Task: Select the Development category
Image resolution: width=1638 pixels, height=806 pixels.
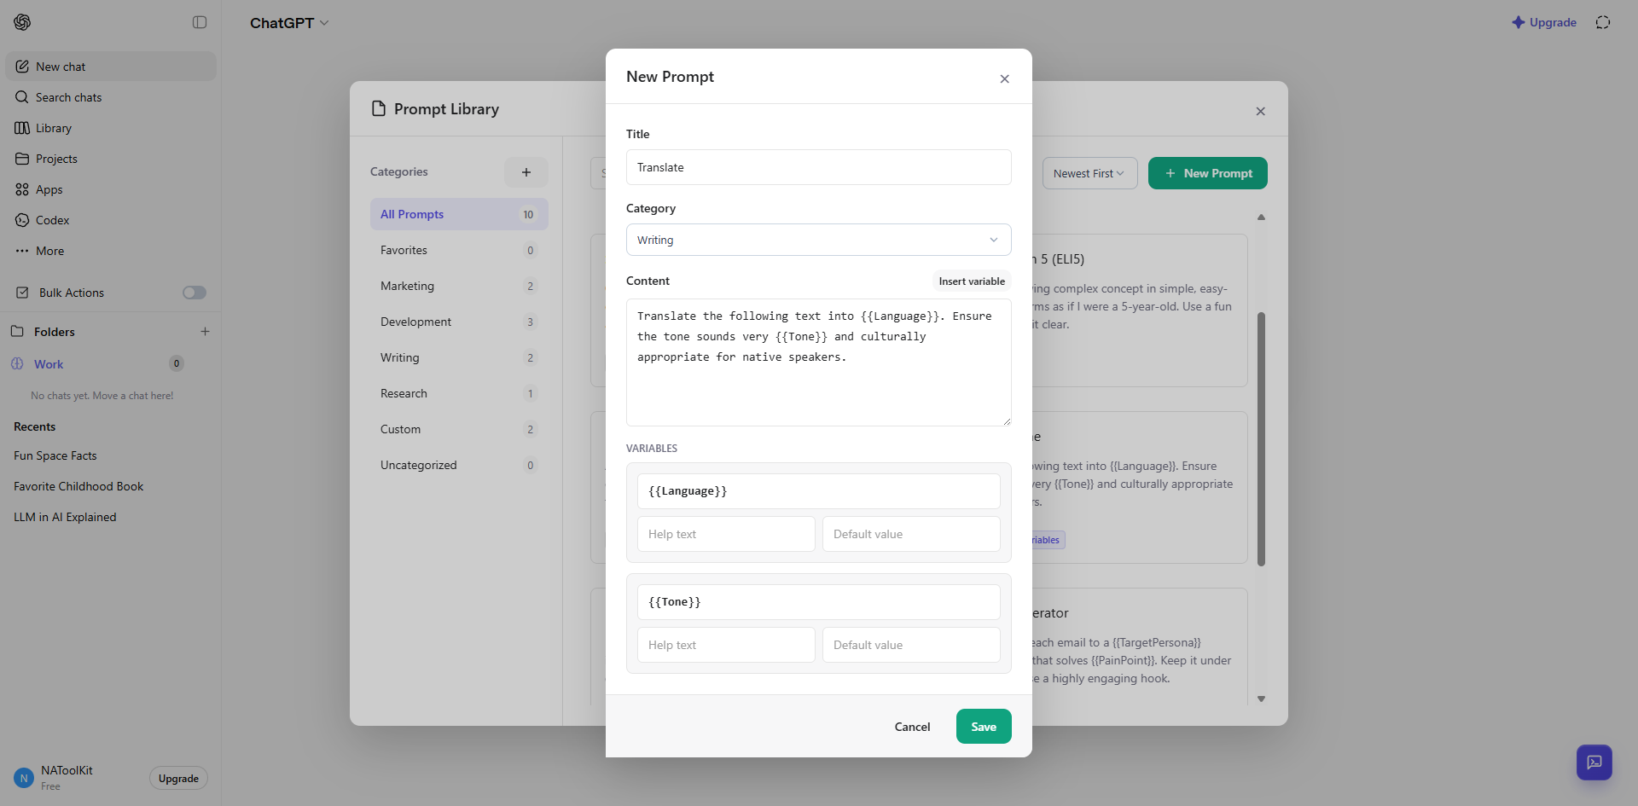Action: coord(459,322)
